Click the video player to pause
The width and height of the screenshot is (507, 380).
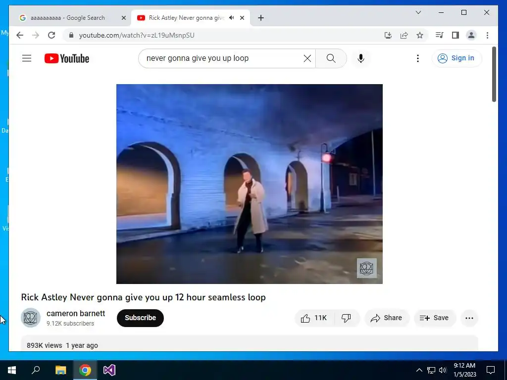pos(250,184)
